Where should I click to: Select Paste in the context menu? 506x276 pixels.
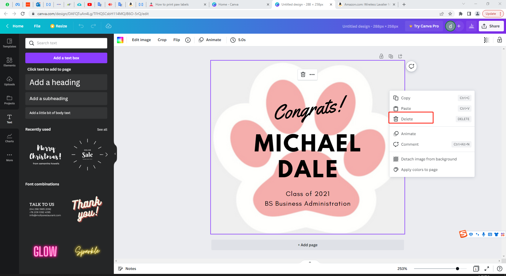(x=432, y=109)
